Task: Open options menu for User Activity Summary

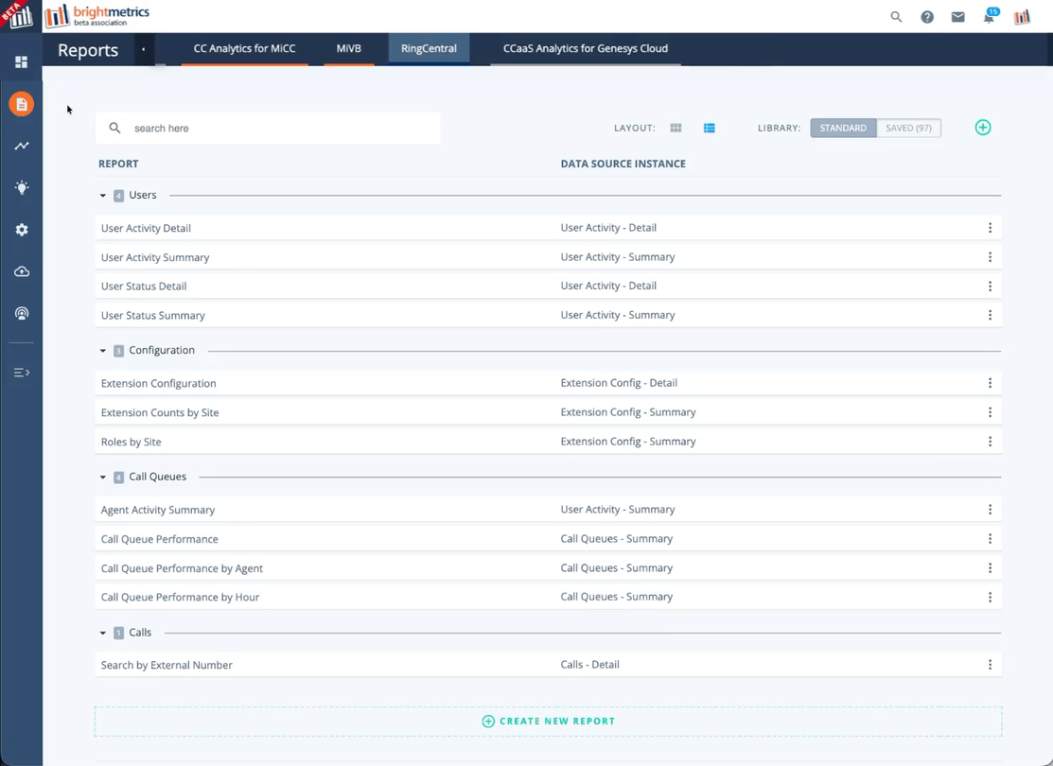Action: click(990, 257)
